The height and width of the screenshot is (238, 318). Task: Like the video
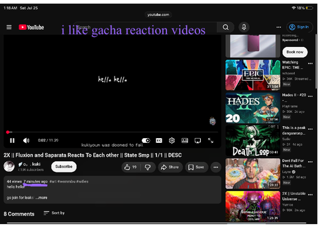[x=131, y=167]
